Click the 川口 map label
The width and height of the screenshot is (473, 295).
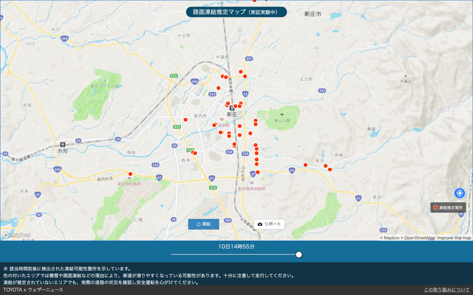(x=31, y=44)
